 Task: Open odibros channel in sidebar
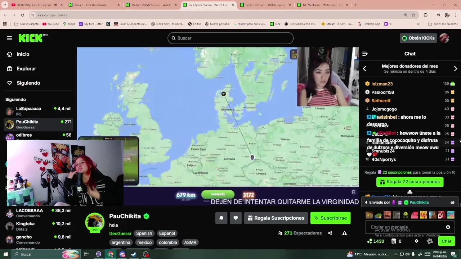coord(39,137)
